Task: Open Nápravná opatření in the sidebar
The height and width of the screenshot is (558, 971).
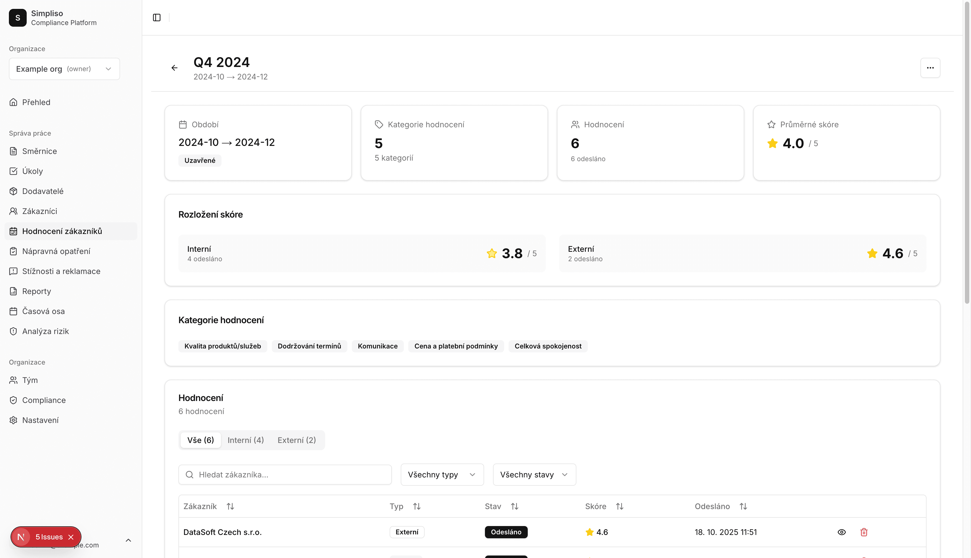Action: (x=56, y=251)
